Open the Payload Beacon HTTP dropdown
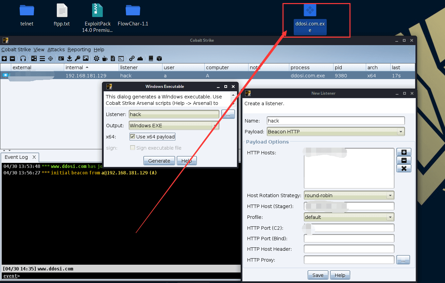 (336, 132)
